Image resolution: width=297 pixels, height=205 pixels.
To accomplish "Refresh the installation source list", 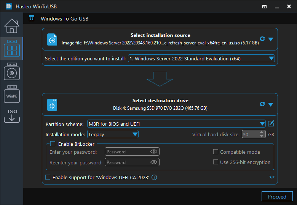I will [x=262, y=39].
